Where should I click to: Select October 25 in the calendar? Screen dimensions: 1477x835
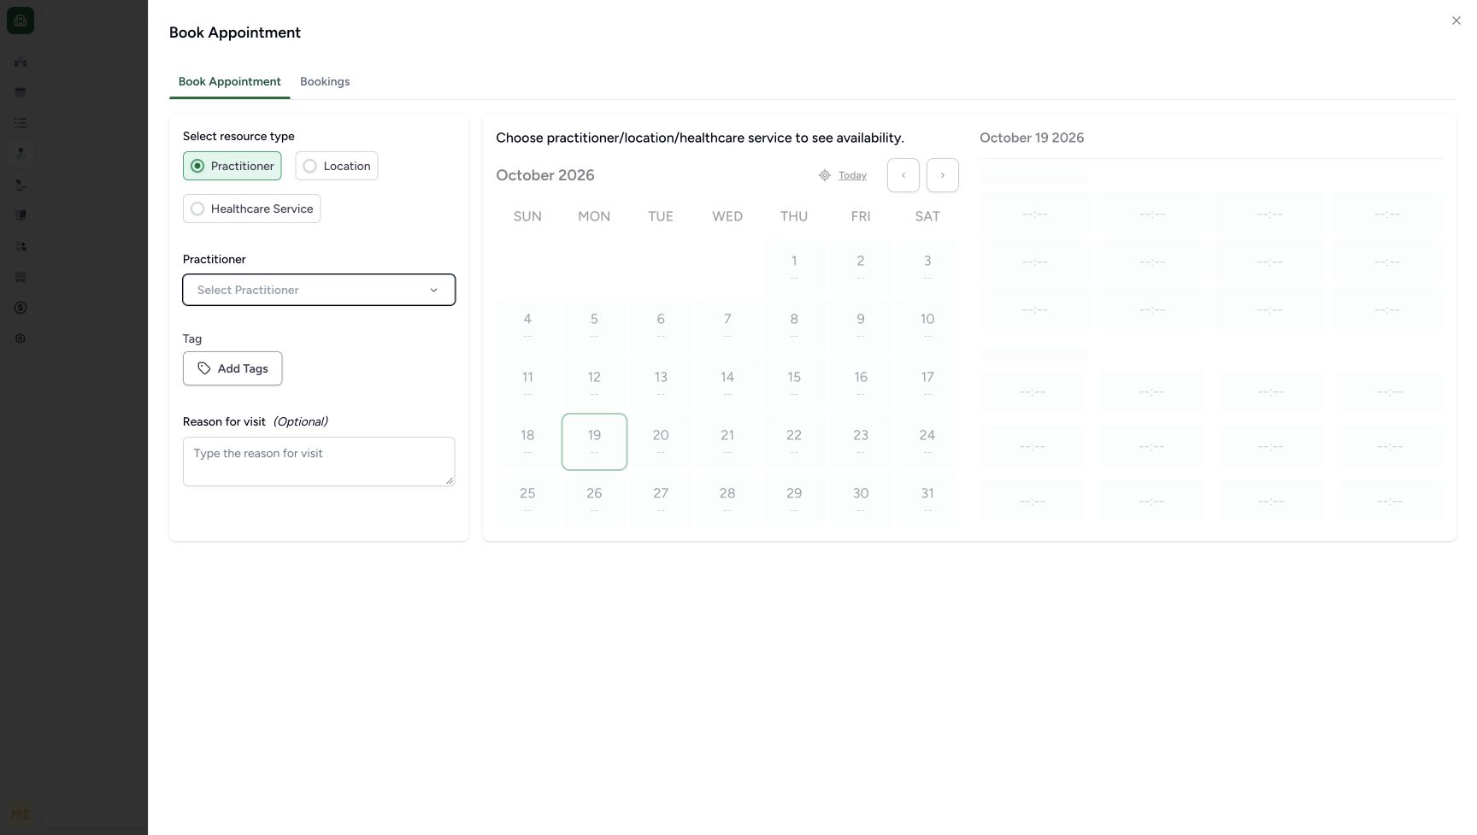527,500
